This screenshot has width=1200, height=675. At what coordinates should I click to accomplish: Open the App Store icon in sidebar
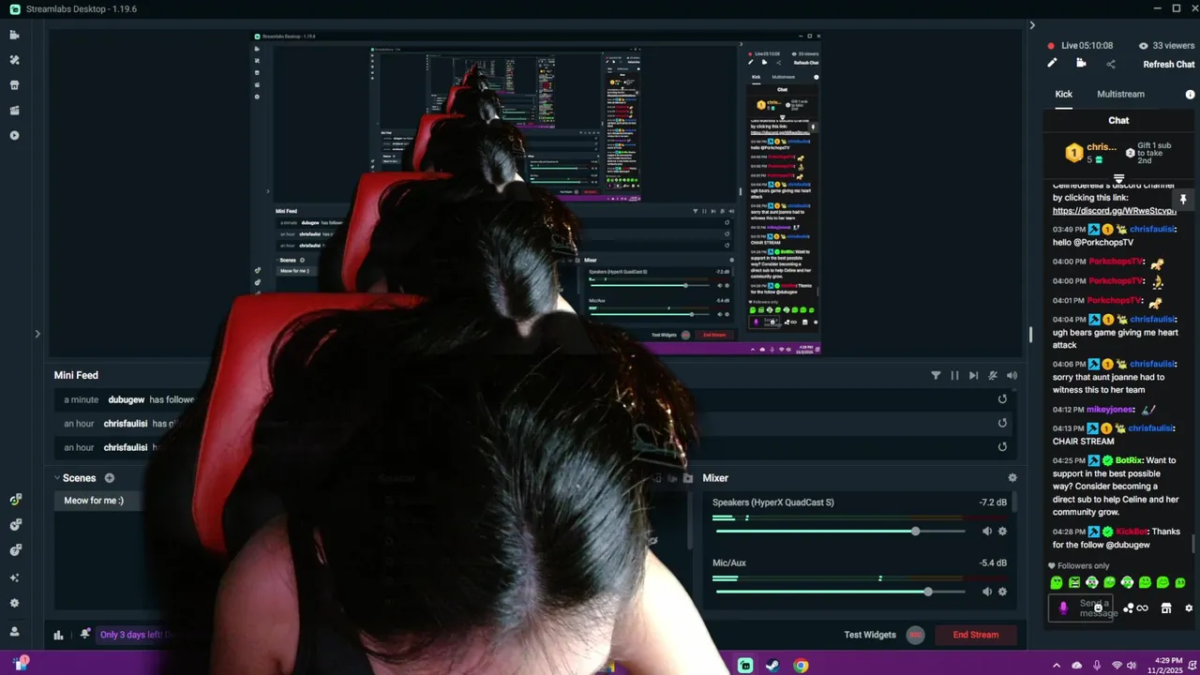tap(14, 85)
